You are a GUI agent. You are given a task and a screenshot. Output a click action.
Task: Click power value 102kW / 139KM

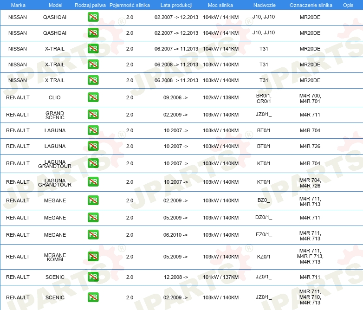(221, 97)
